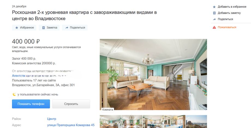Click the share arrow icon in the sidebar
The height and width of the screenshot is (128, 251).
pos(214,19)
